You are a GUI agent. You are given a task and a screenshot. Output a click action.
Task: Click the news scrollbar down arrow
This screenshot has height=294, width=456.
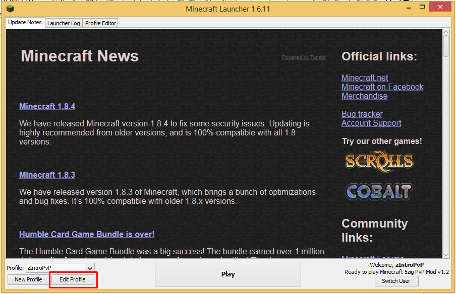(446, 255)
